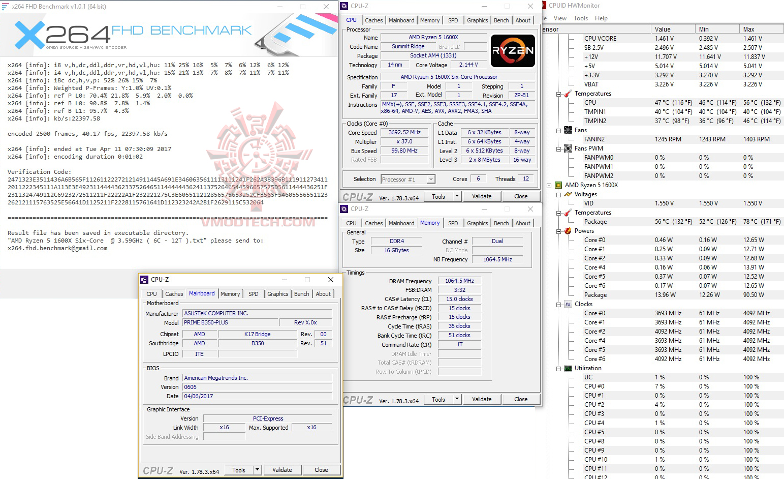
Task: Click the Voltages icon under AMD Ryzen 5 1600X
Action: tap(568, 194)
